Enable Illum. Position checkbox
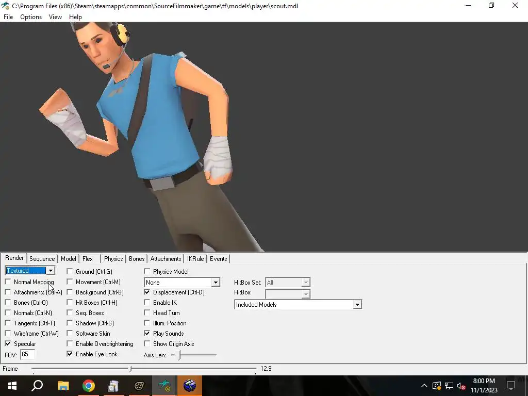Image resolution: width=528 pixels, height=396 pixels. pyautogui.click(x=147, y=323)
